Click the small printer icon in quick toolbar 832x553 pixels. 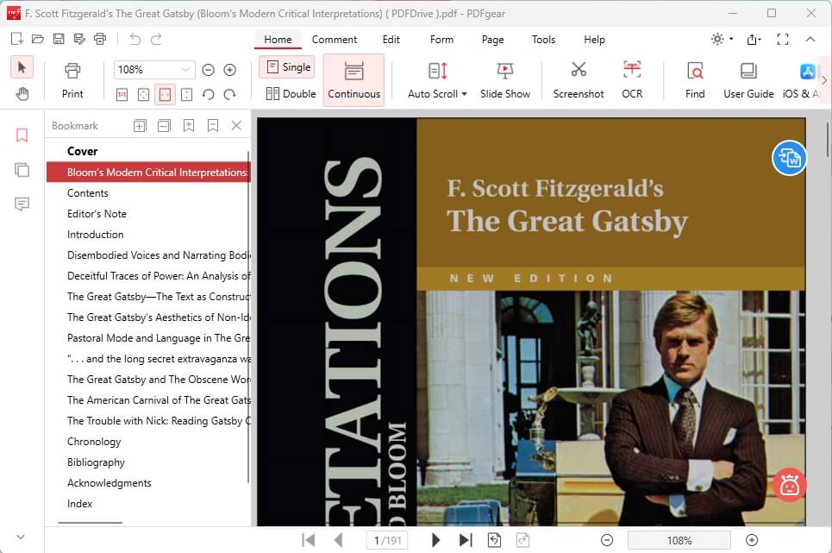tap(100, 39)
